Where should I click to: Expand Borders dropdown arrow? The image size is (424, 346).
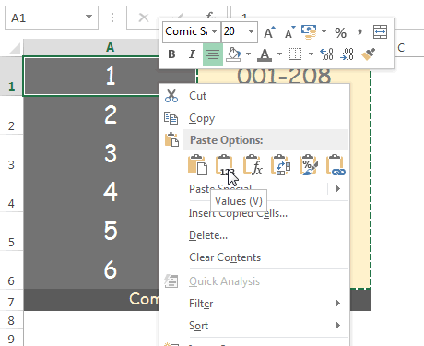[x=311, y=54]
